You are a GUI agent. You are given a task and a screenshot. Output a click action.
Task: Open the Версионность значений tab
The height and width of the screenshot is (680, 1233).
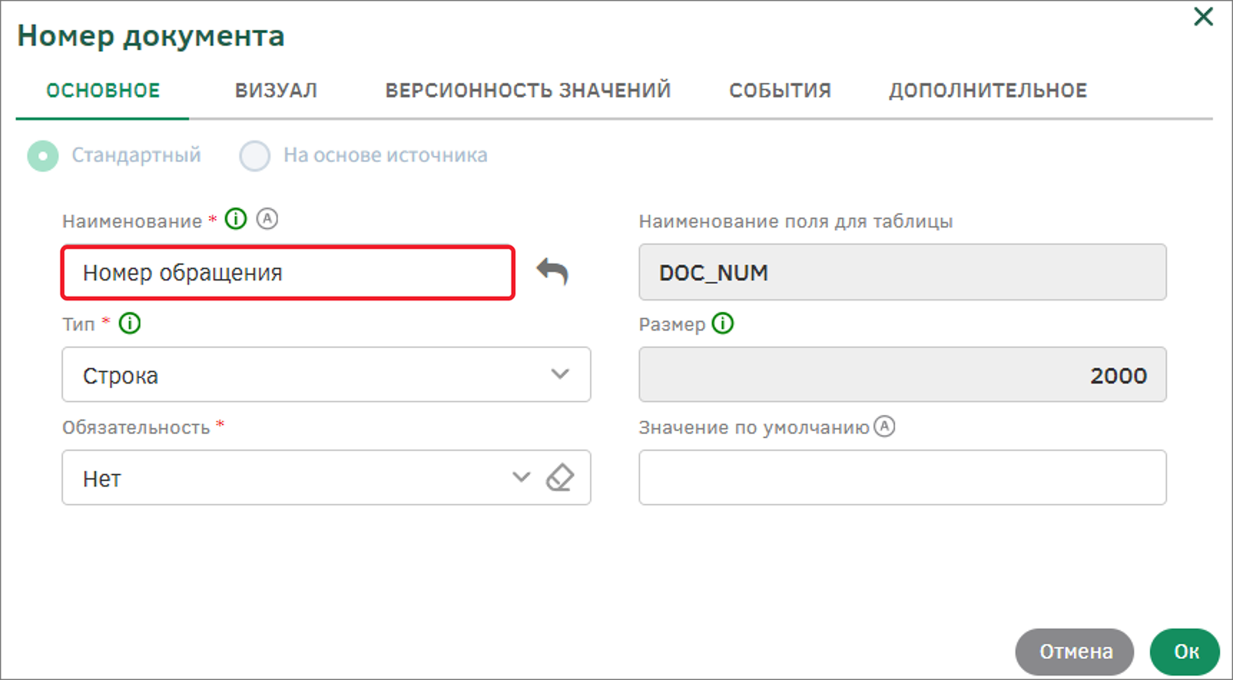coord(528,90)
